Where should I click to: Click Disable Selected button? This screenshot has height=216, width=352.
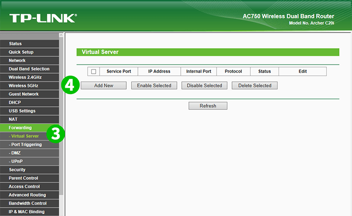[x=204, y=85]
